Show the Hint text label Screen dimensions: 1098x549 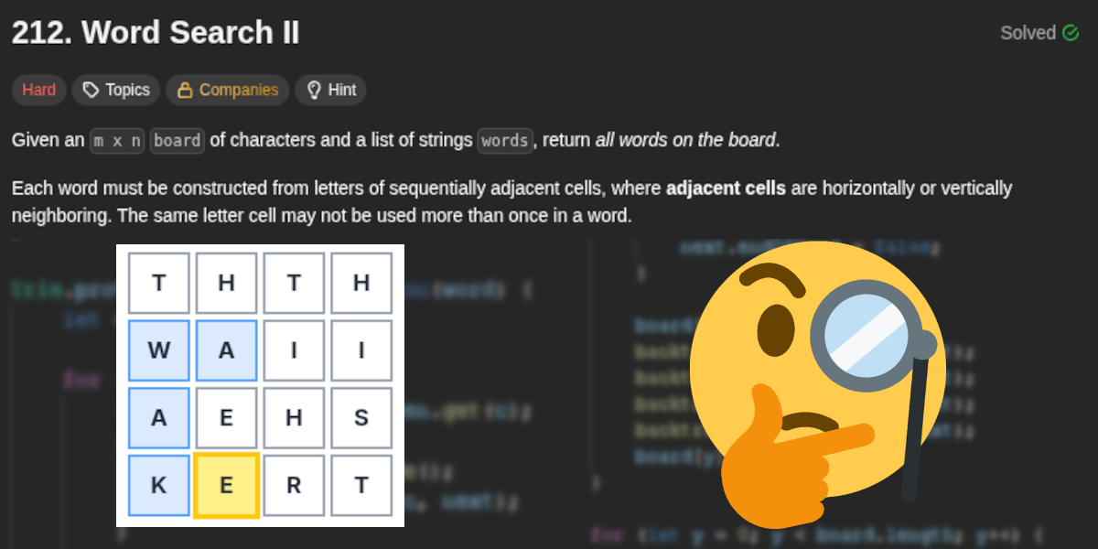(342, 90)
